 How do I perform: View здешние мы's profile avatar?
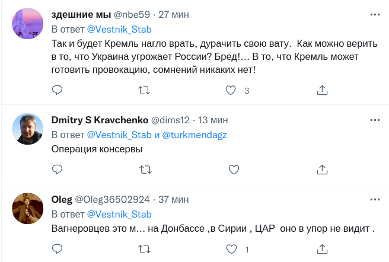point(28,25)
